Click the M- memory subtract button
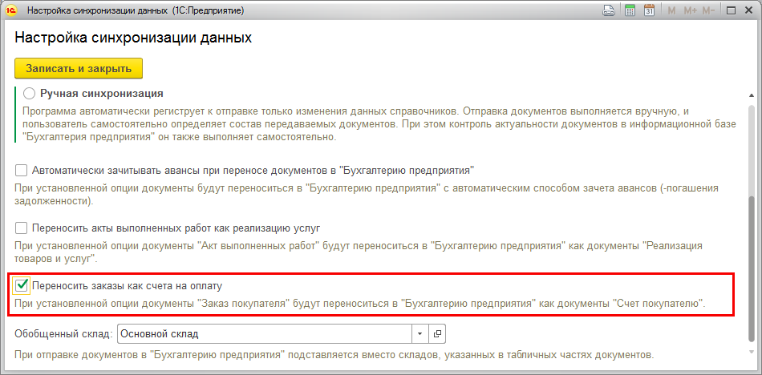Image resolution: width=762 pixels, height=375 pixels. point(708,10)
